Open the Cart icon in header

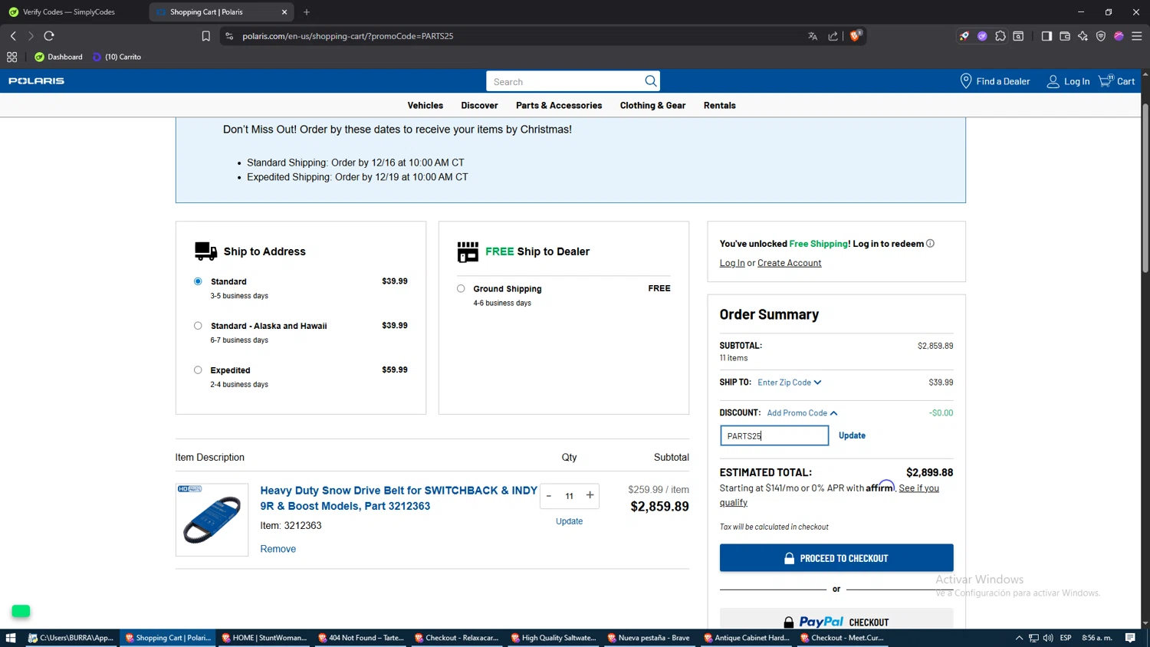pos(1116,81)
